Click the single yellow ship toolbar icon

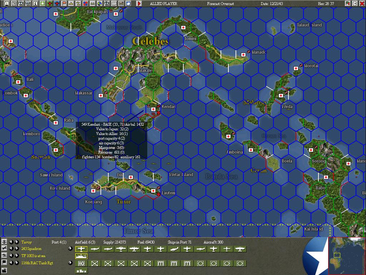coord(71,3)
